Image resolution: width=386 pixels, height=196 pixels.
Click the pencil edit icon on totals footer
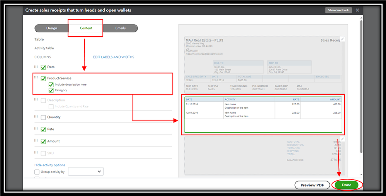342,139
